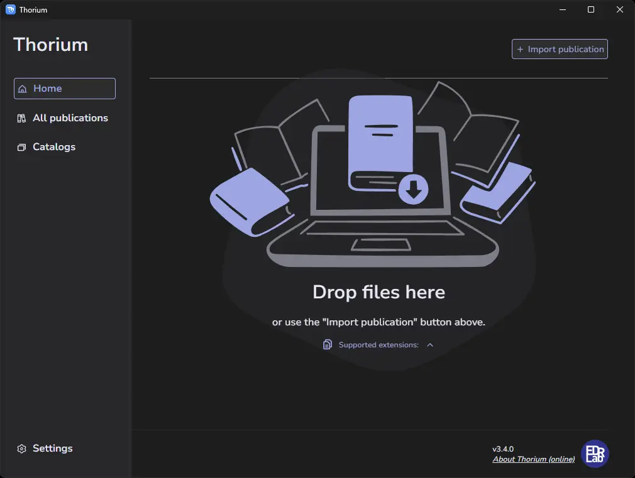Screen dimensions: 635x478
Task: Click the Thorium app icon in title bar
Action: click(11, 9)
